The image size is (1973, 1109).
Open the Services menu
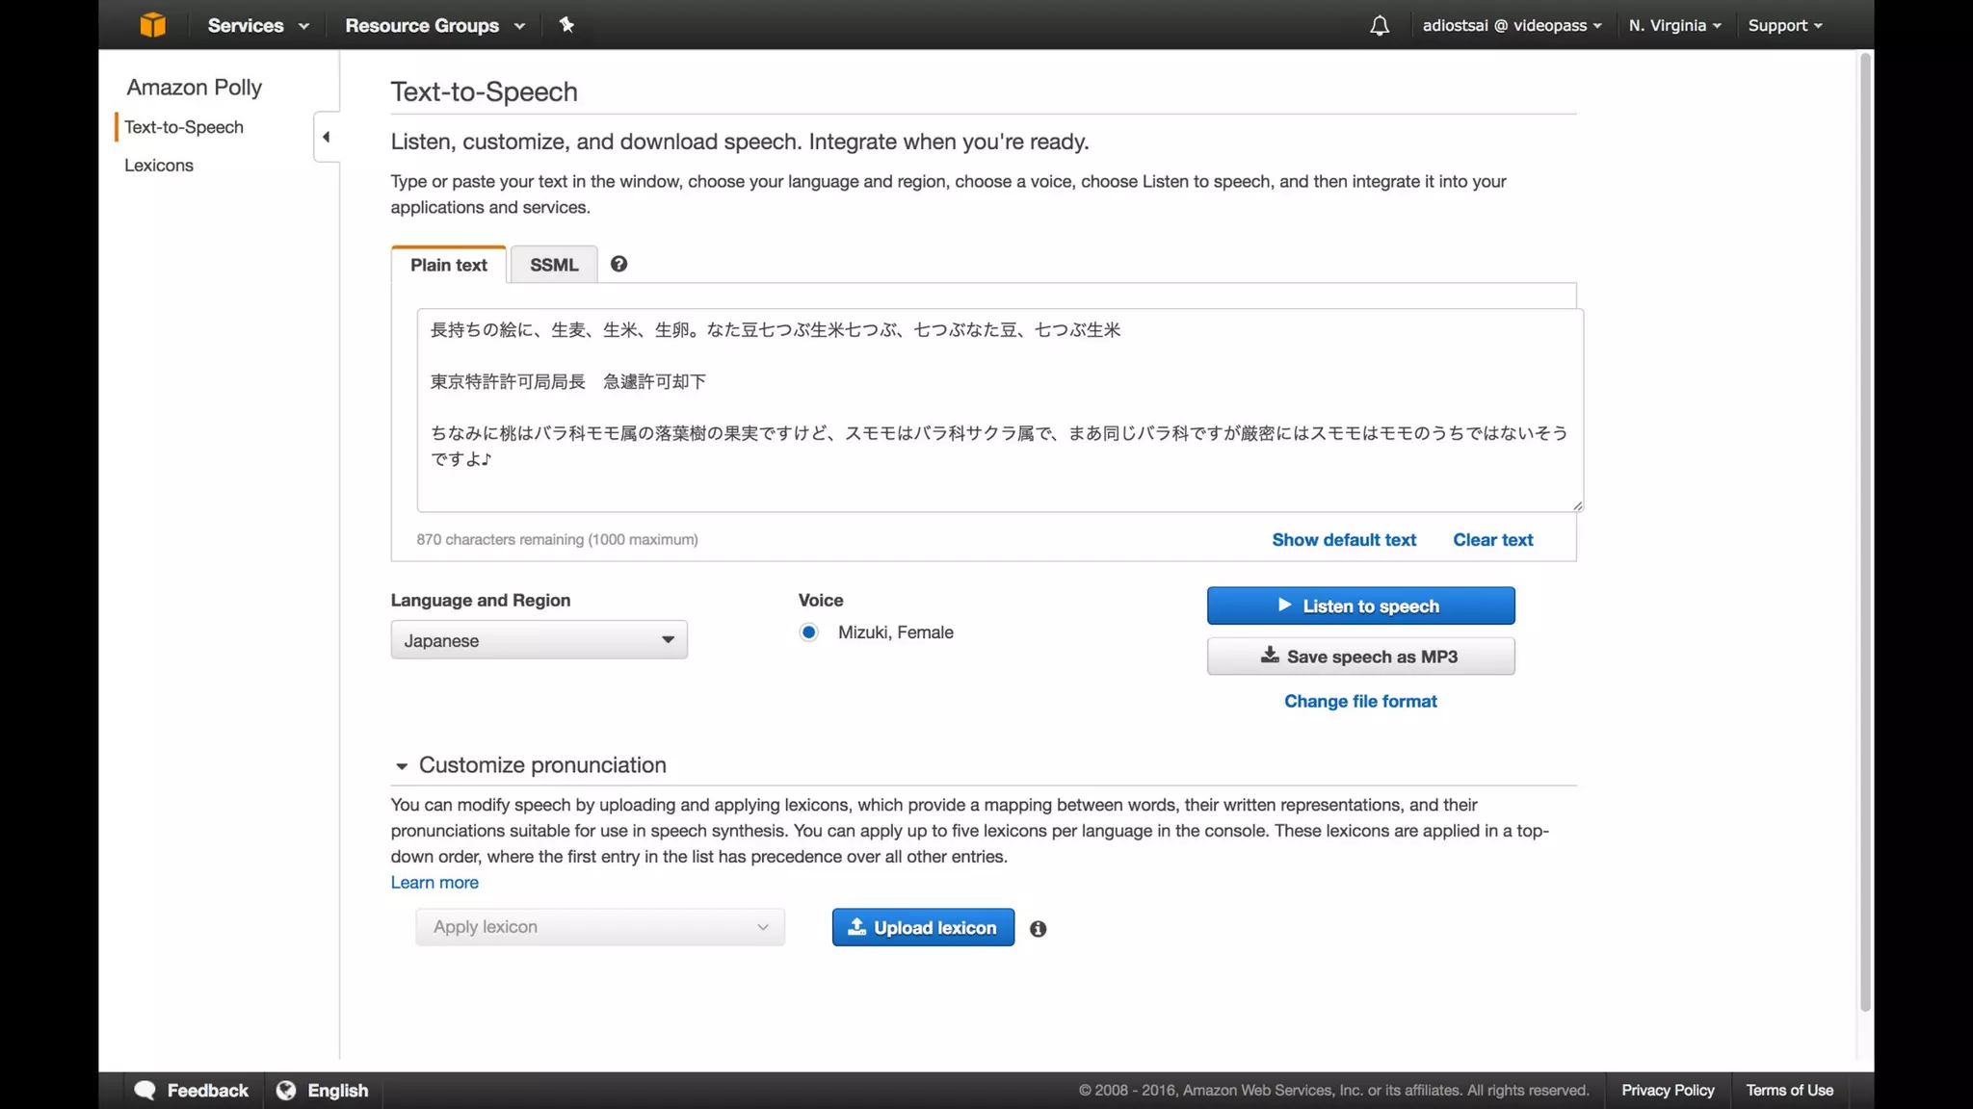pyautogui.click(x=257, y=25)
